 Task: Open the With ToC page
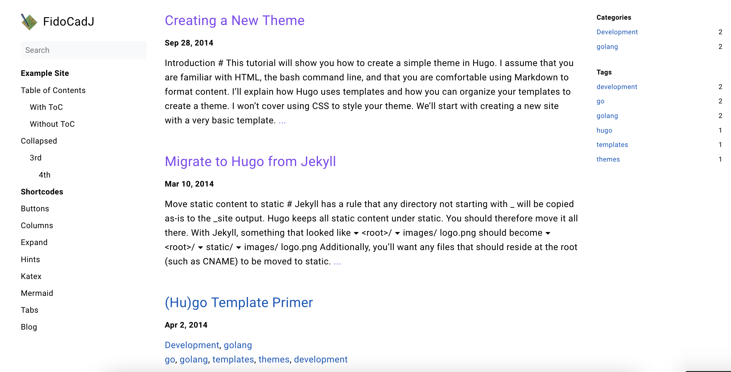click(x=46, y=107)
